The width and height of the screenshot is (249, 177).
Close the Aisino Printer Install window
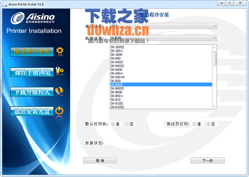pyautogui.click(x=240, y=3)
